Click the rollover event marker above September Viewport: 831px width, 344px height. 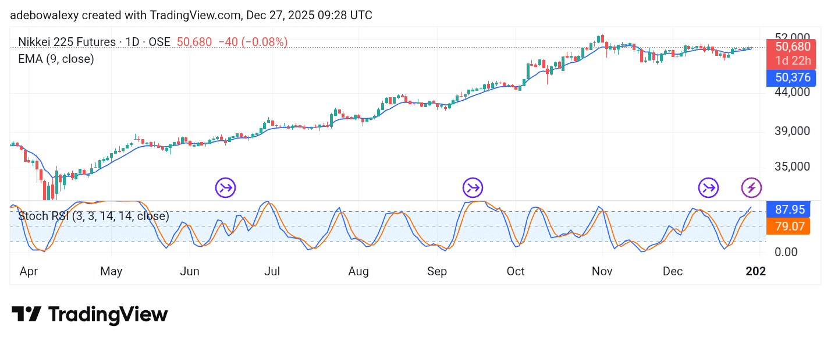473,187
